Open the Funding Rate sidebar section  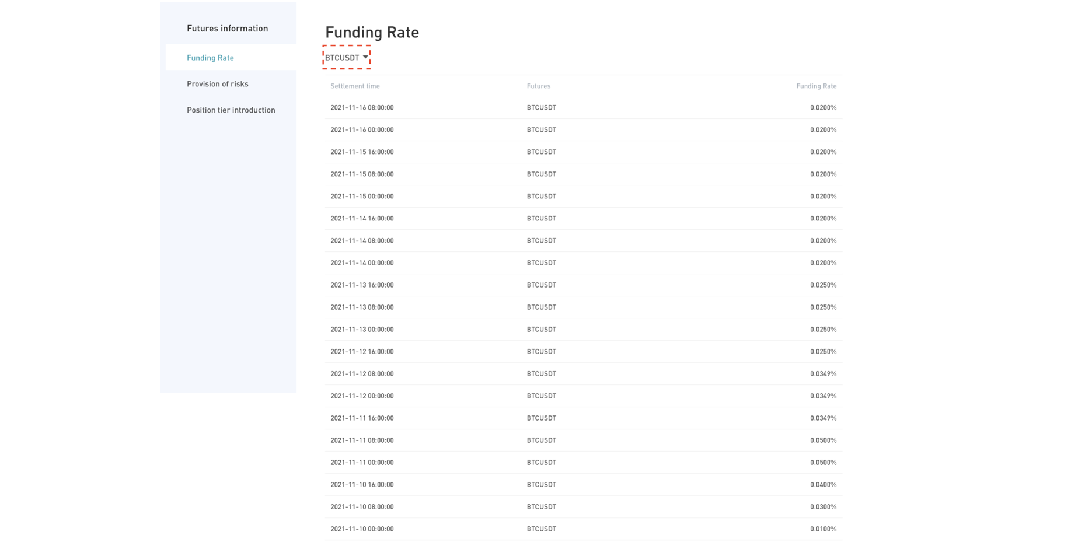pyautogui.click(x=210, y=58)
